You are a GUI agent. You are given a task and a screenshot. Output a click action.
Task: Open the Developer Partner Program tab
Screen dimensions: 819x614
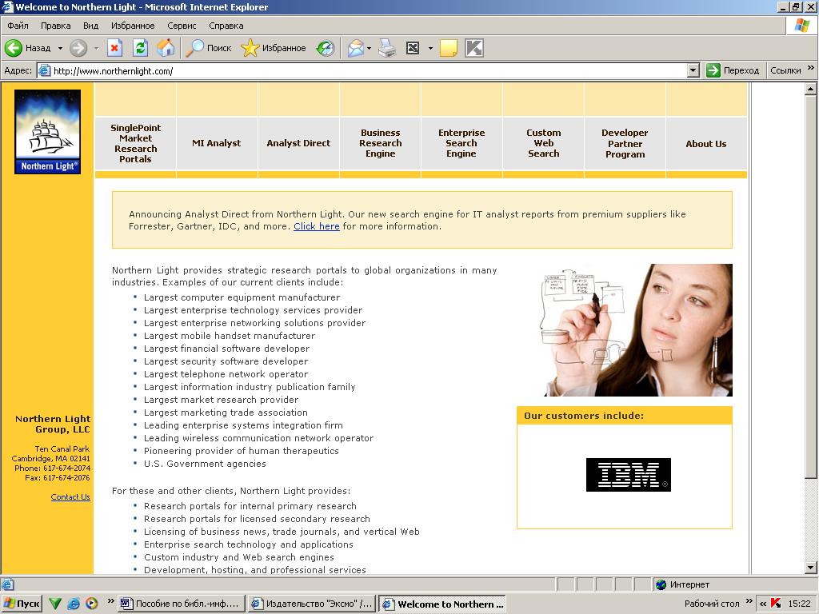pyautogui.click(x=625, y=144)
